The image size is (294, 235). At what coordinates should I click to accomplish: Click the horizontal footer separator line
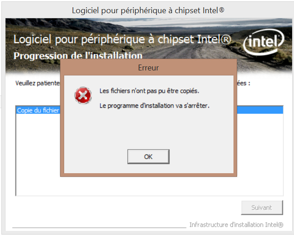[x=99, y=228]
